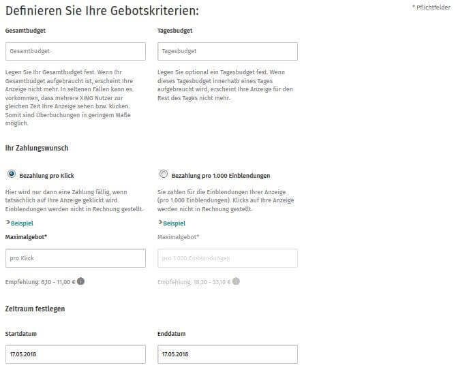Click the Bezahlung pro Klick label text
456x374 pixels.
click(46, 176)
